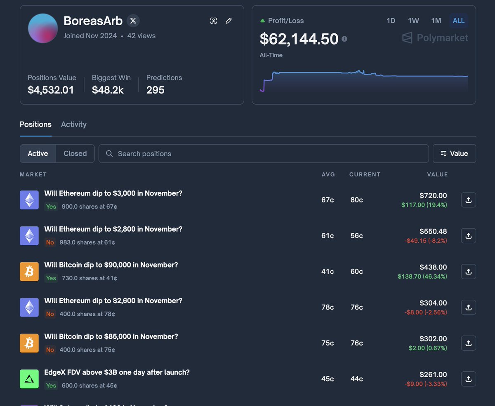The width and height of the screenshot is (495, 406).
Task: Click the EdgeX green market icon
Action: point(29,379)
